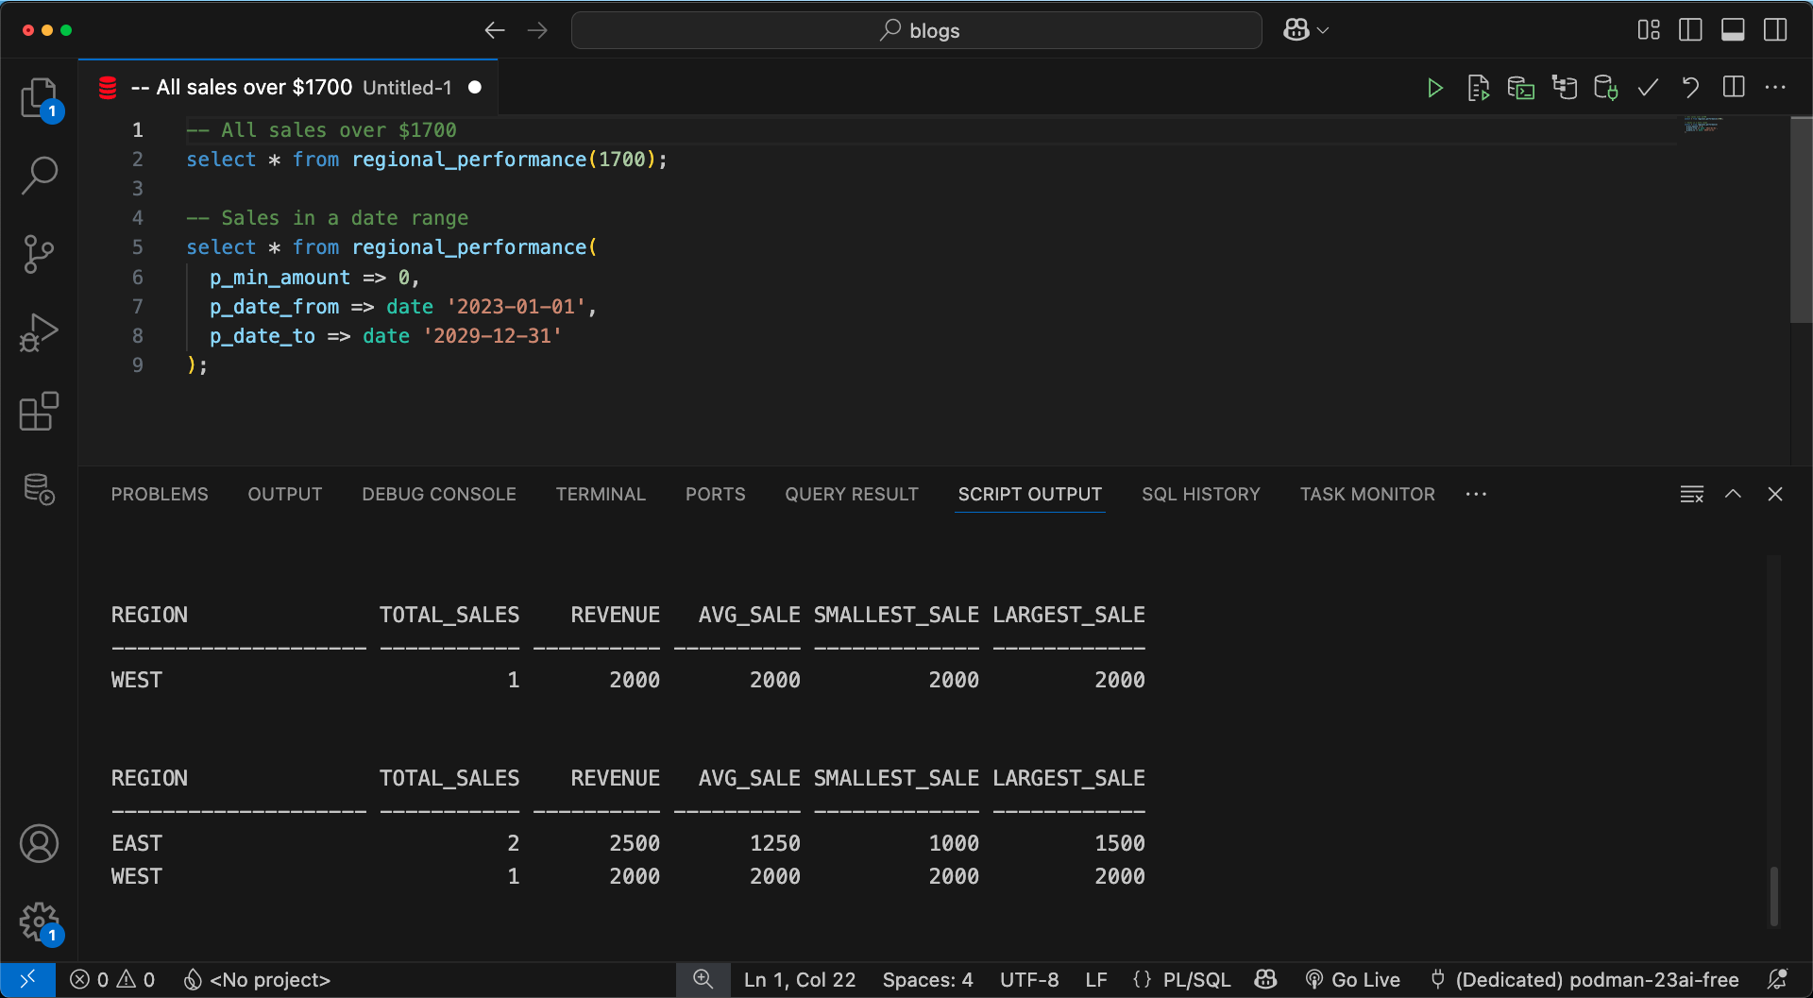Screen dimensions: 1813x998
Task: Commit changes with the checkmark icon
Action: (1648, 88)
